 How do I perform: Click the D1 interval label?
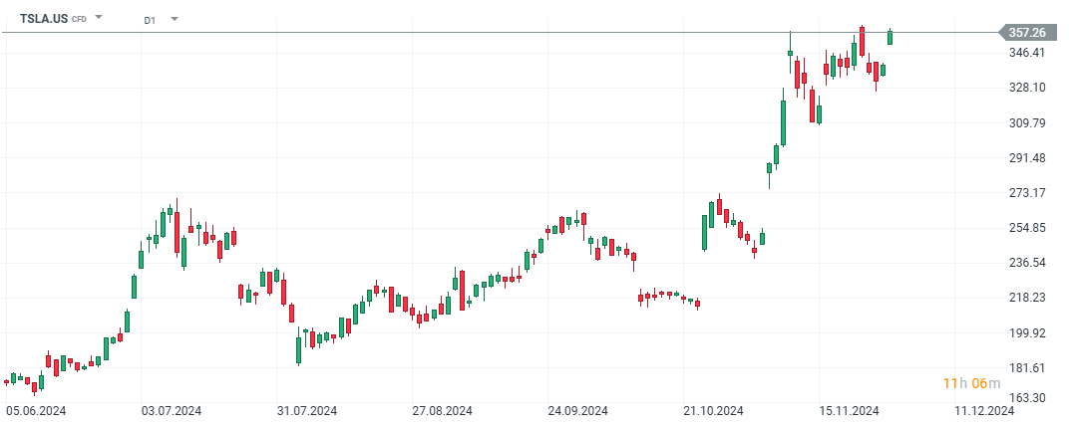(150, 19)
